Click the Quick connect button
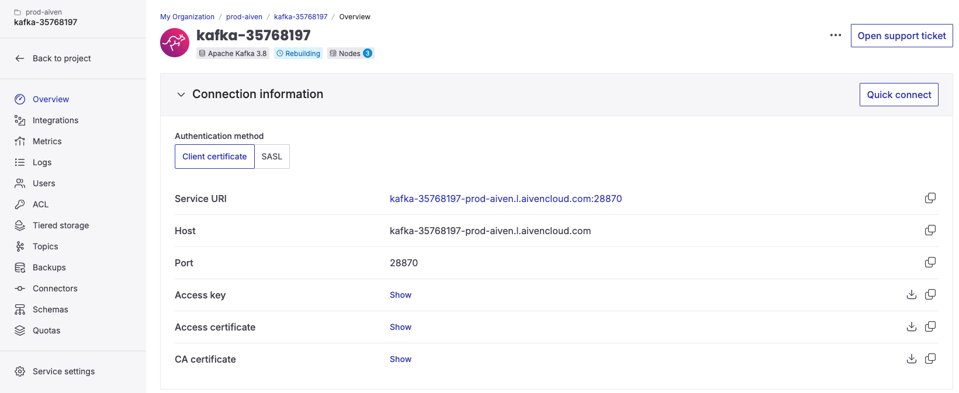Viewport: 959px width, 393px height. (899, 95)
